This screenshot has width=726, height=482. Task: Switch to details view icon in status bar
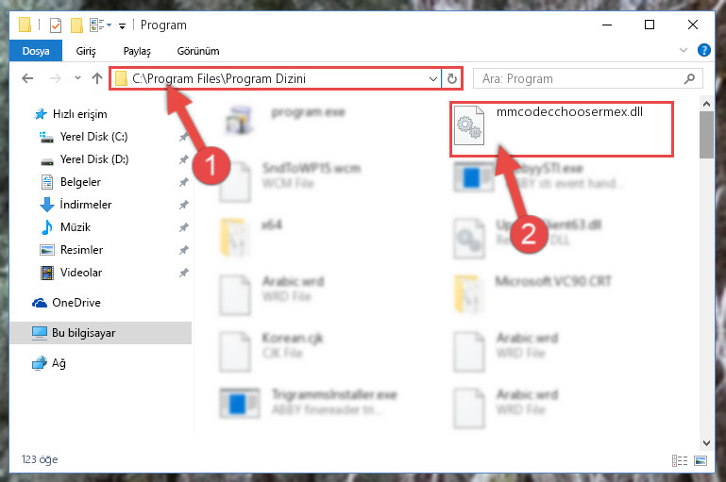[x=679, y=460]
